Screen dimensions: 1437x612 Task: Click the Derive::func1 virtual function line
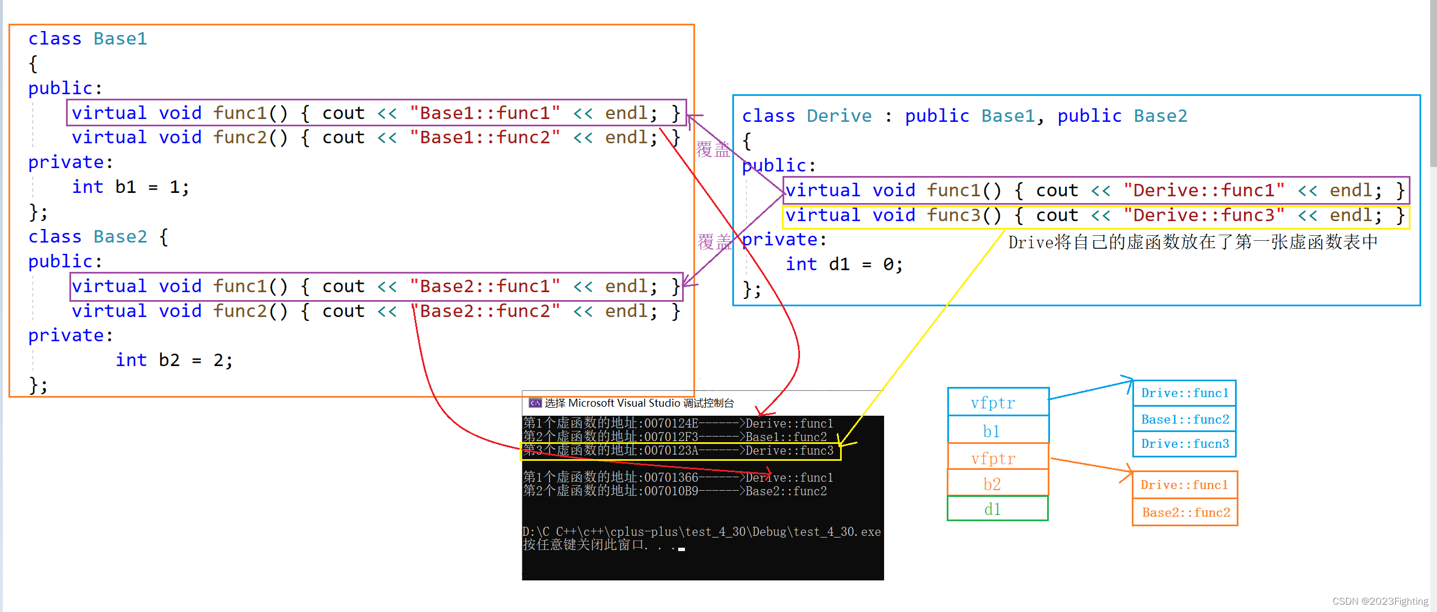(1096, 191)
